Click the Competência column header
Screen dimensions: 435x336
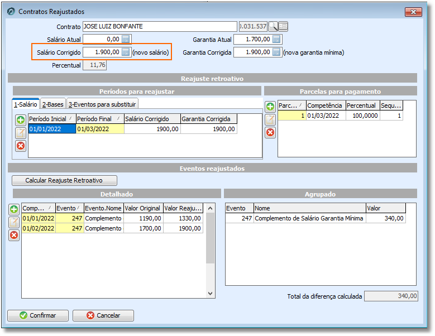pyautogui.click(x=326, y=105)
